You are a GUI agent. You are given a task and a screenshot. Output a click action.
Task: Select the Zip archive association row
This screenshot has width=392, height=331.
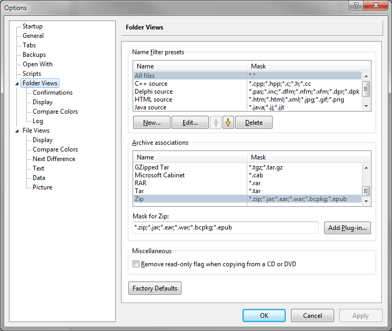point(247,199)
